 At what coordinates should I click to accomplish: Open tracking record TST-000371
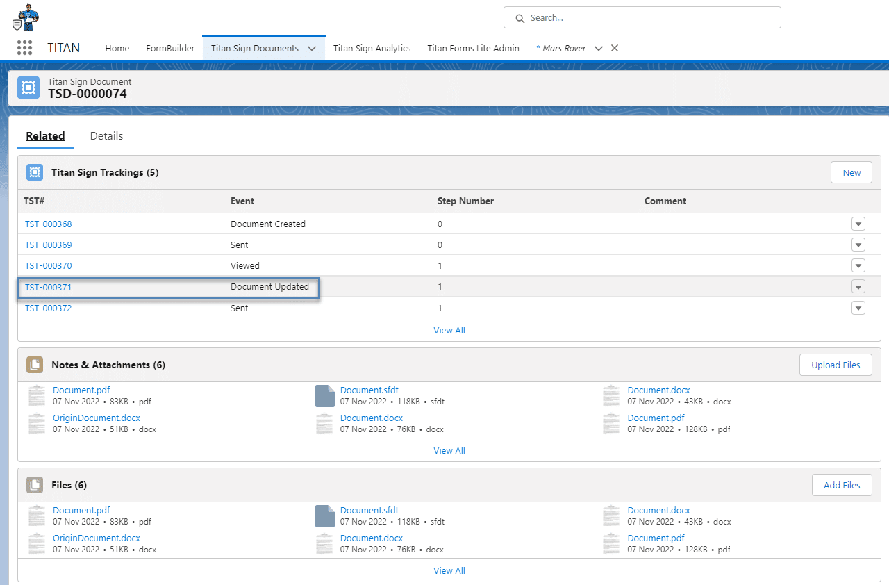coord(49,287)
